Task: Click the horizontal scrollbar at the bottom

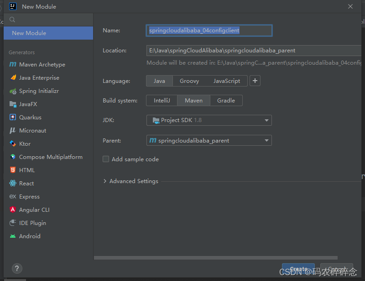Action: pos(216,258)
